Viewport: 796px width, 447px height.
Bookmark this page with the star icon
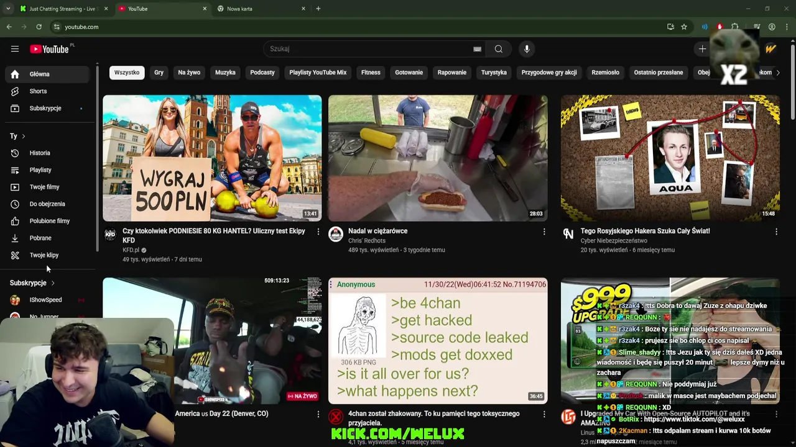point(684,27)
